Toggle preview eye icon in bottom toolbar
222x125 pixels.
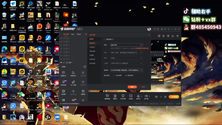(x=161, y=97)
